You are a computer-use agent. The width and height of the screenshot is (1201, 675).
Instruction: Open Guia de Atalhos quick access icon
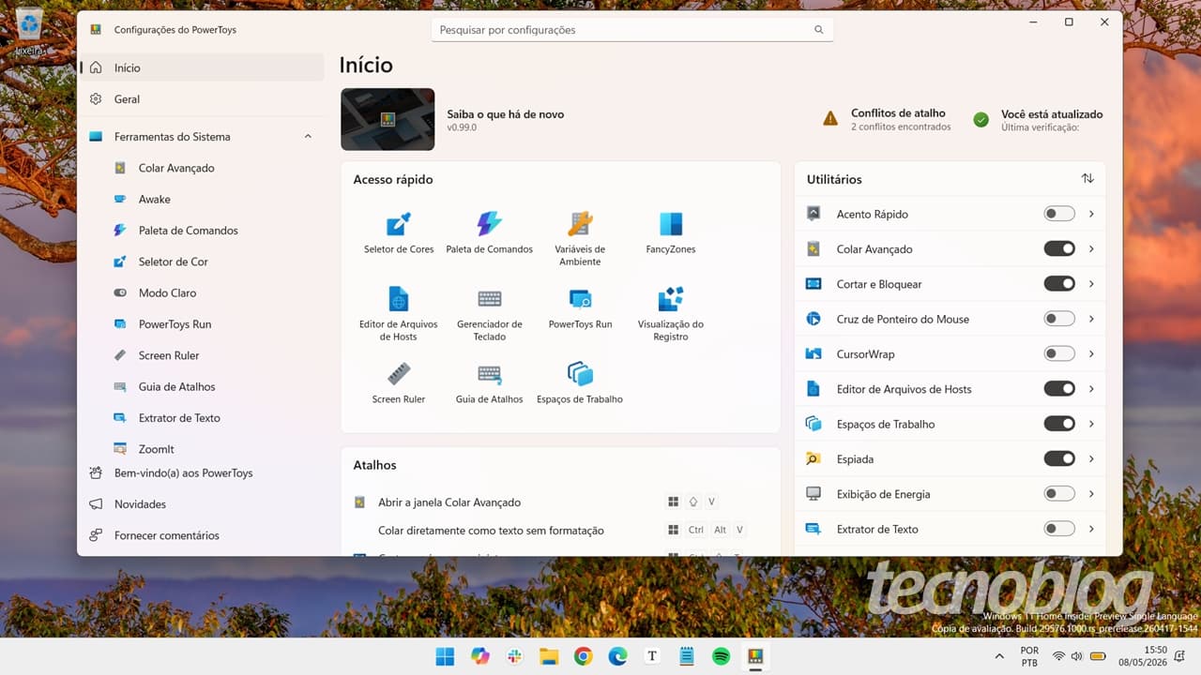(489, 383)
